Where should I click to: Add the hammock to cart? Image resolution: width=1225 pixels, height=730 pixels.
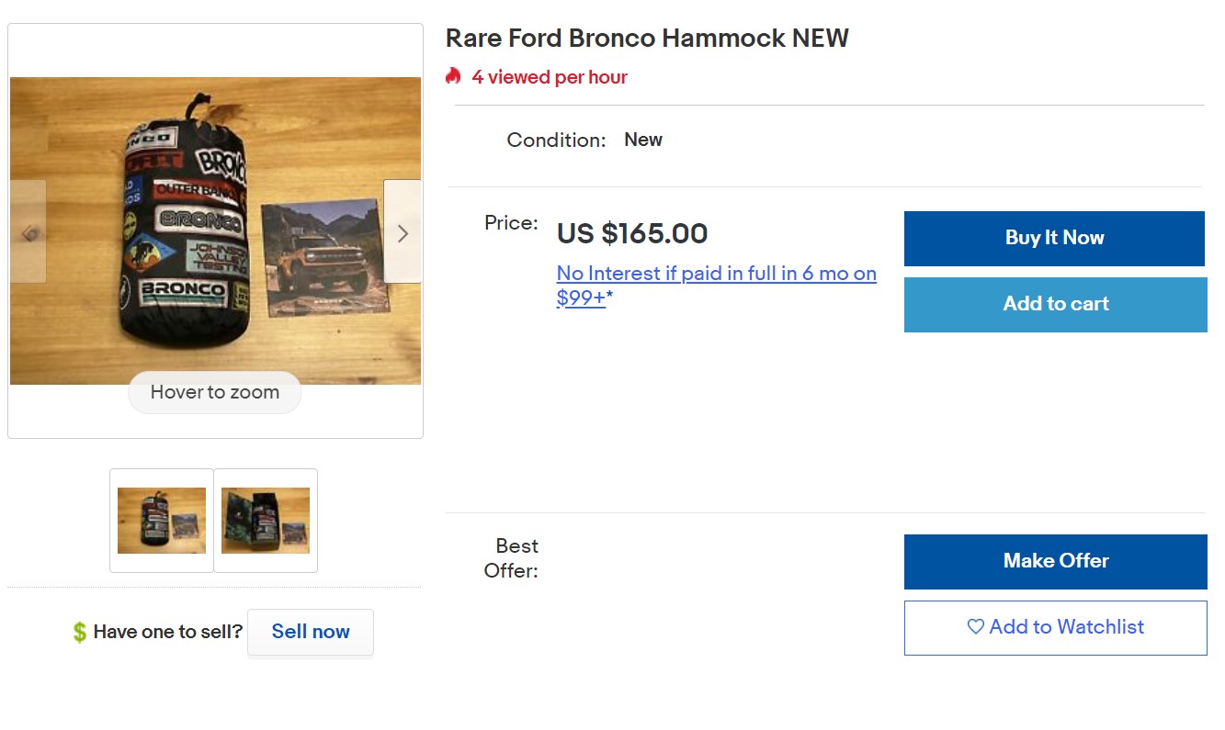[1055, 304]
